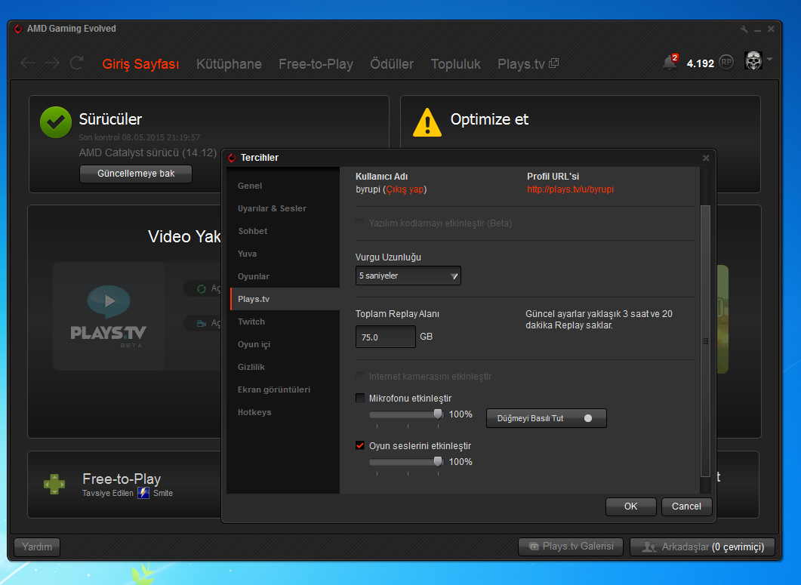Open the wrench settings icon in title bar

[x=744, y=29]
